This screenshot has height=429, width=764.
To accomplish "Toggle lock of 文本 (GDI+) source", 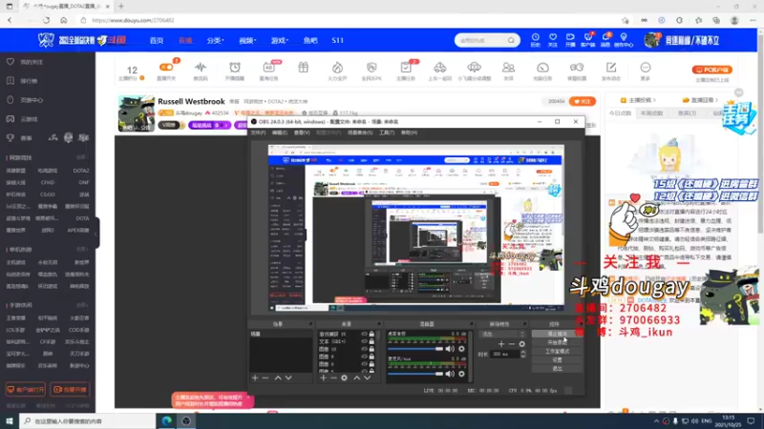I will [x=371, y=341].
